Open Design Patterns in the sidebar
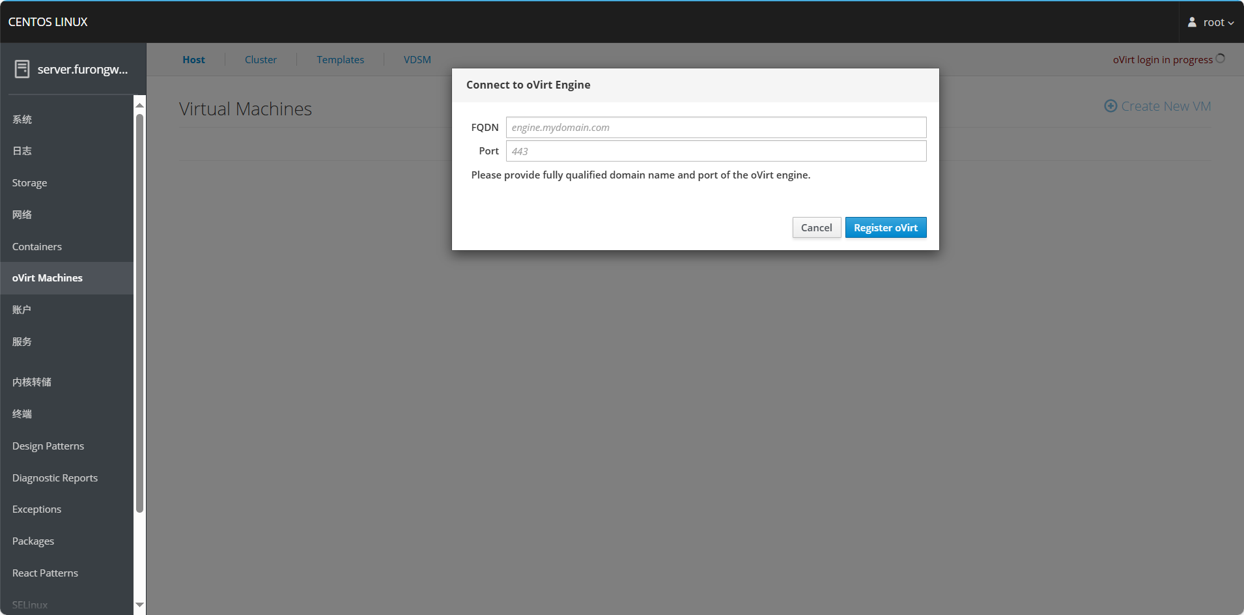Image resolution: width=1244 pixels, height=615 pixels. (x=66, y=446)
